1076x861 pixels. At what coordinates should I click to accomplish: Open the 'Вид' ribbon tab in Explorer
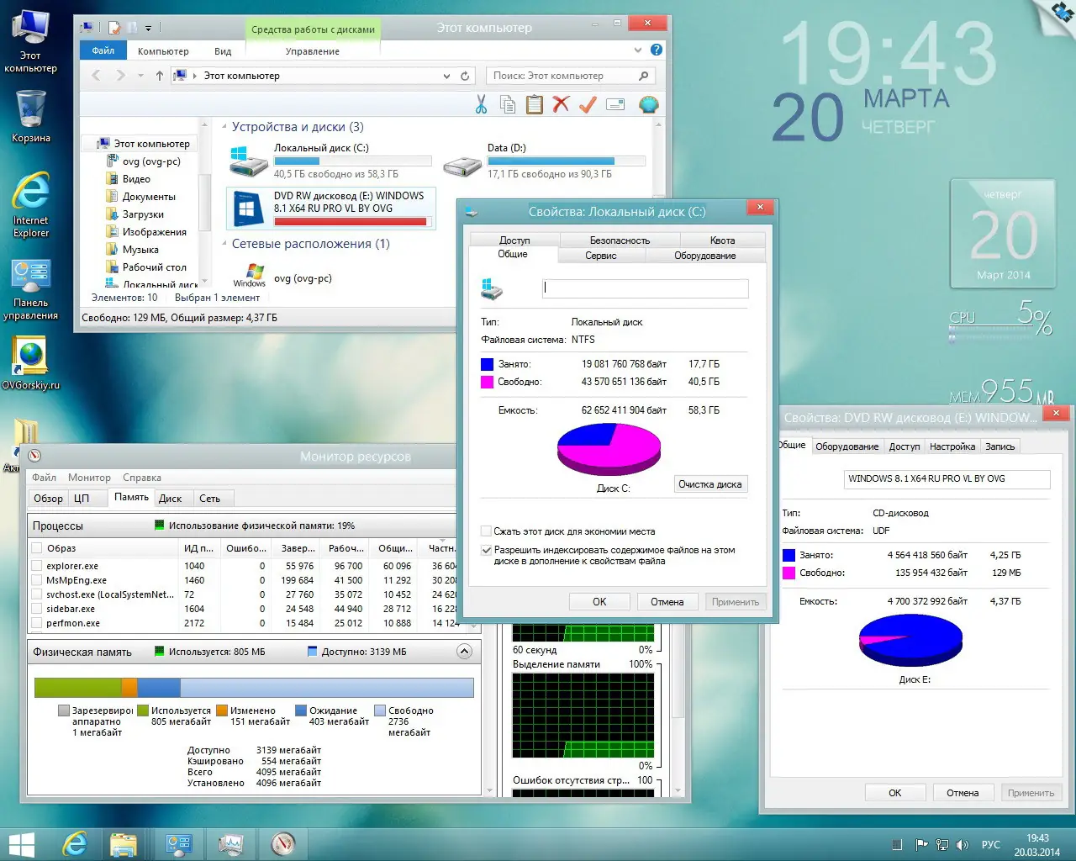[x=223, y=51]
